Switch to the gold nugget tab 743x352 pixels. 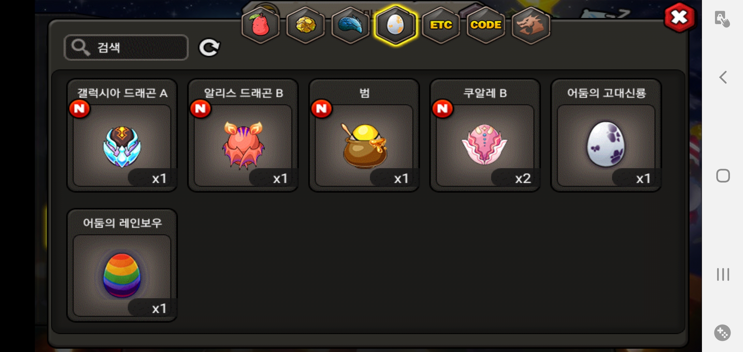tap(305, 25)
